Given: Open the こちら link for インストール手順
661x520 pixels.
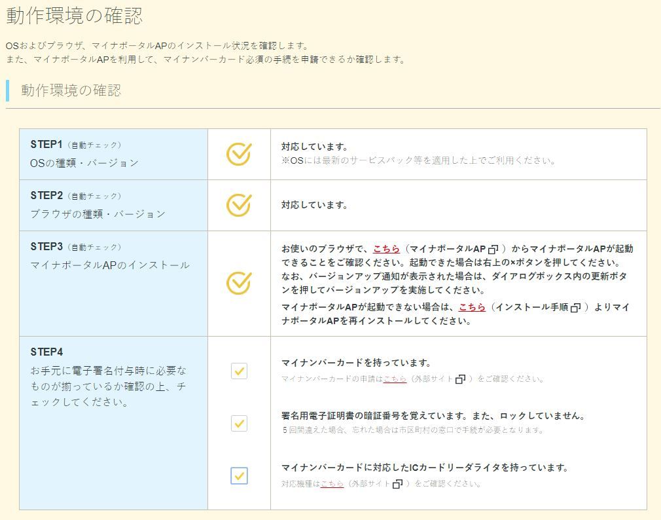Looking at the screenshot, I should [x=471, y=306].
